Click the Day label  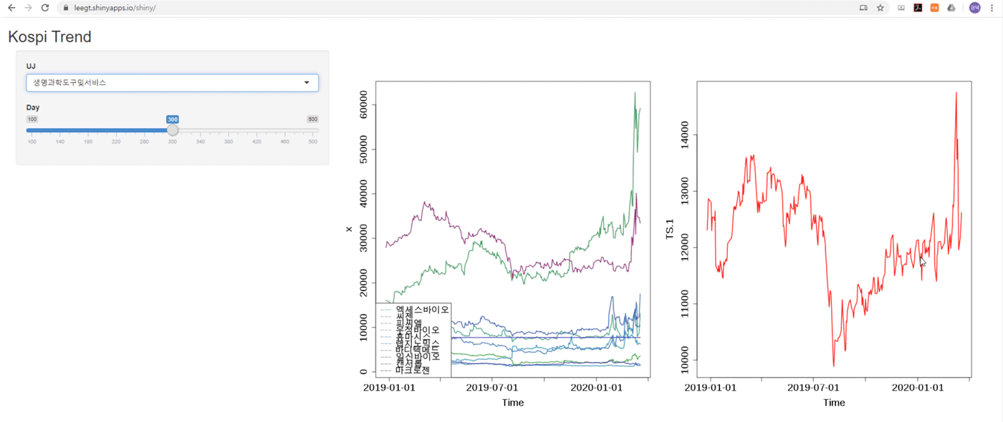pyautogui.click(x=33, y=107)
